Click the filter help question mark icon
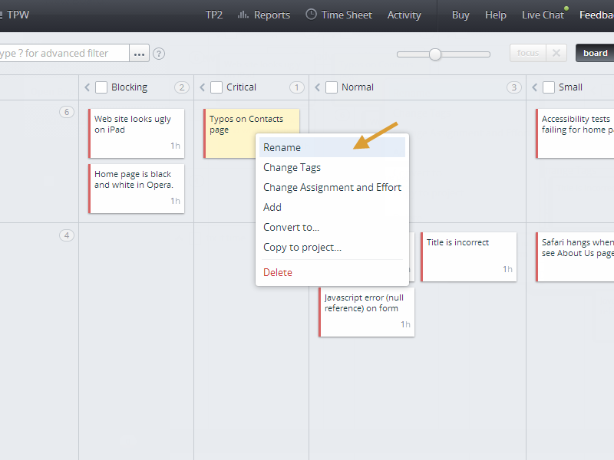Screen dimensions: 614x460 (159, 54)
